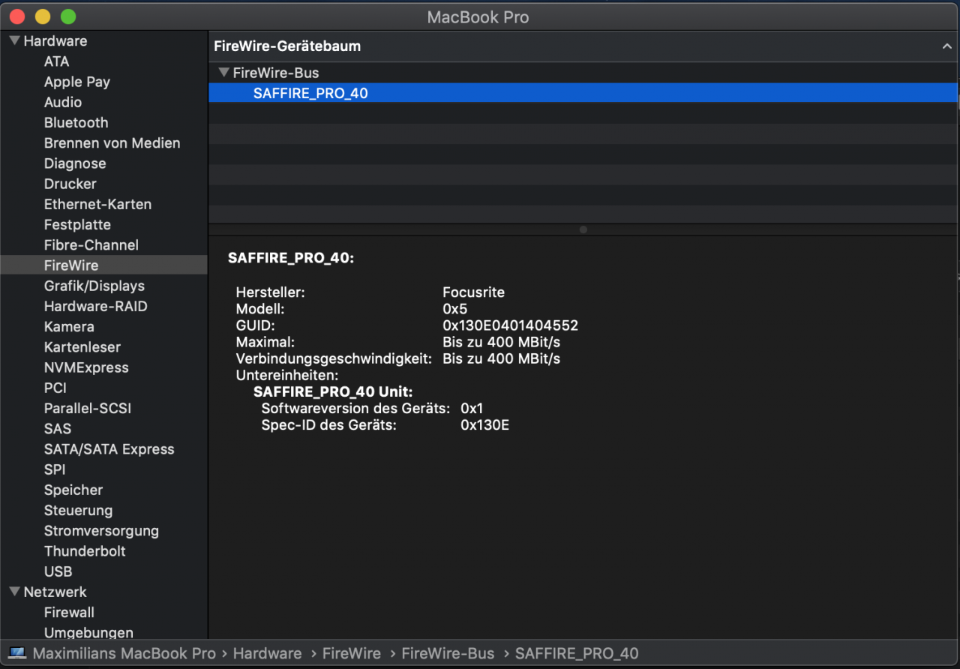The width and height of the screenshot is (960, 669).
Task: Select the FireWire sidebar entry
Action: click(x=103, y=265)
